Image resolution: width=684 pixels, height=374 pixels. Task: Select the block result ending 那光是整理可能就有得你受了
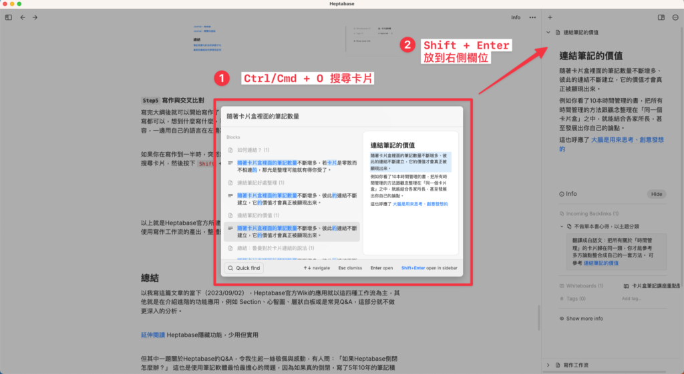(292, 166)
